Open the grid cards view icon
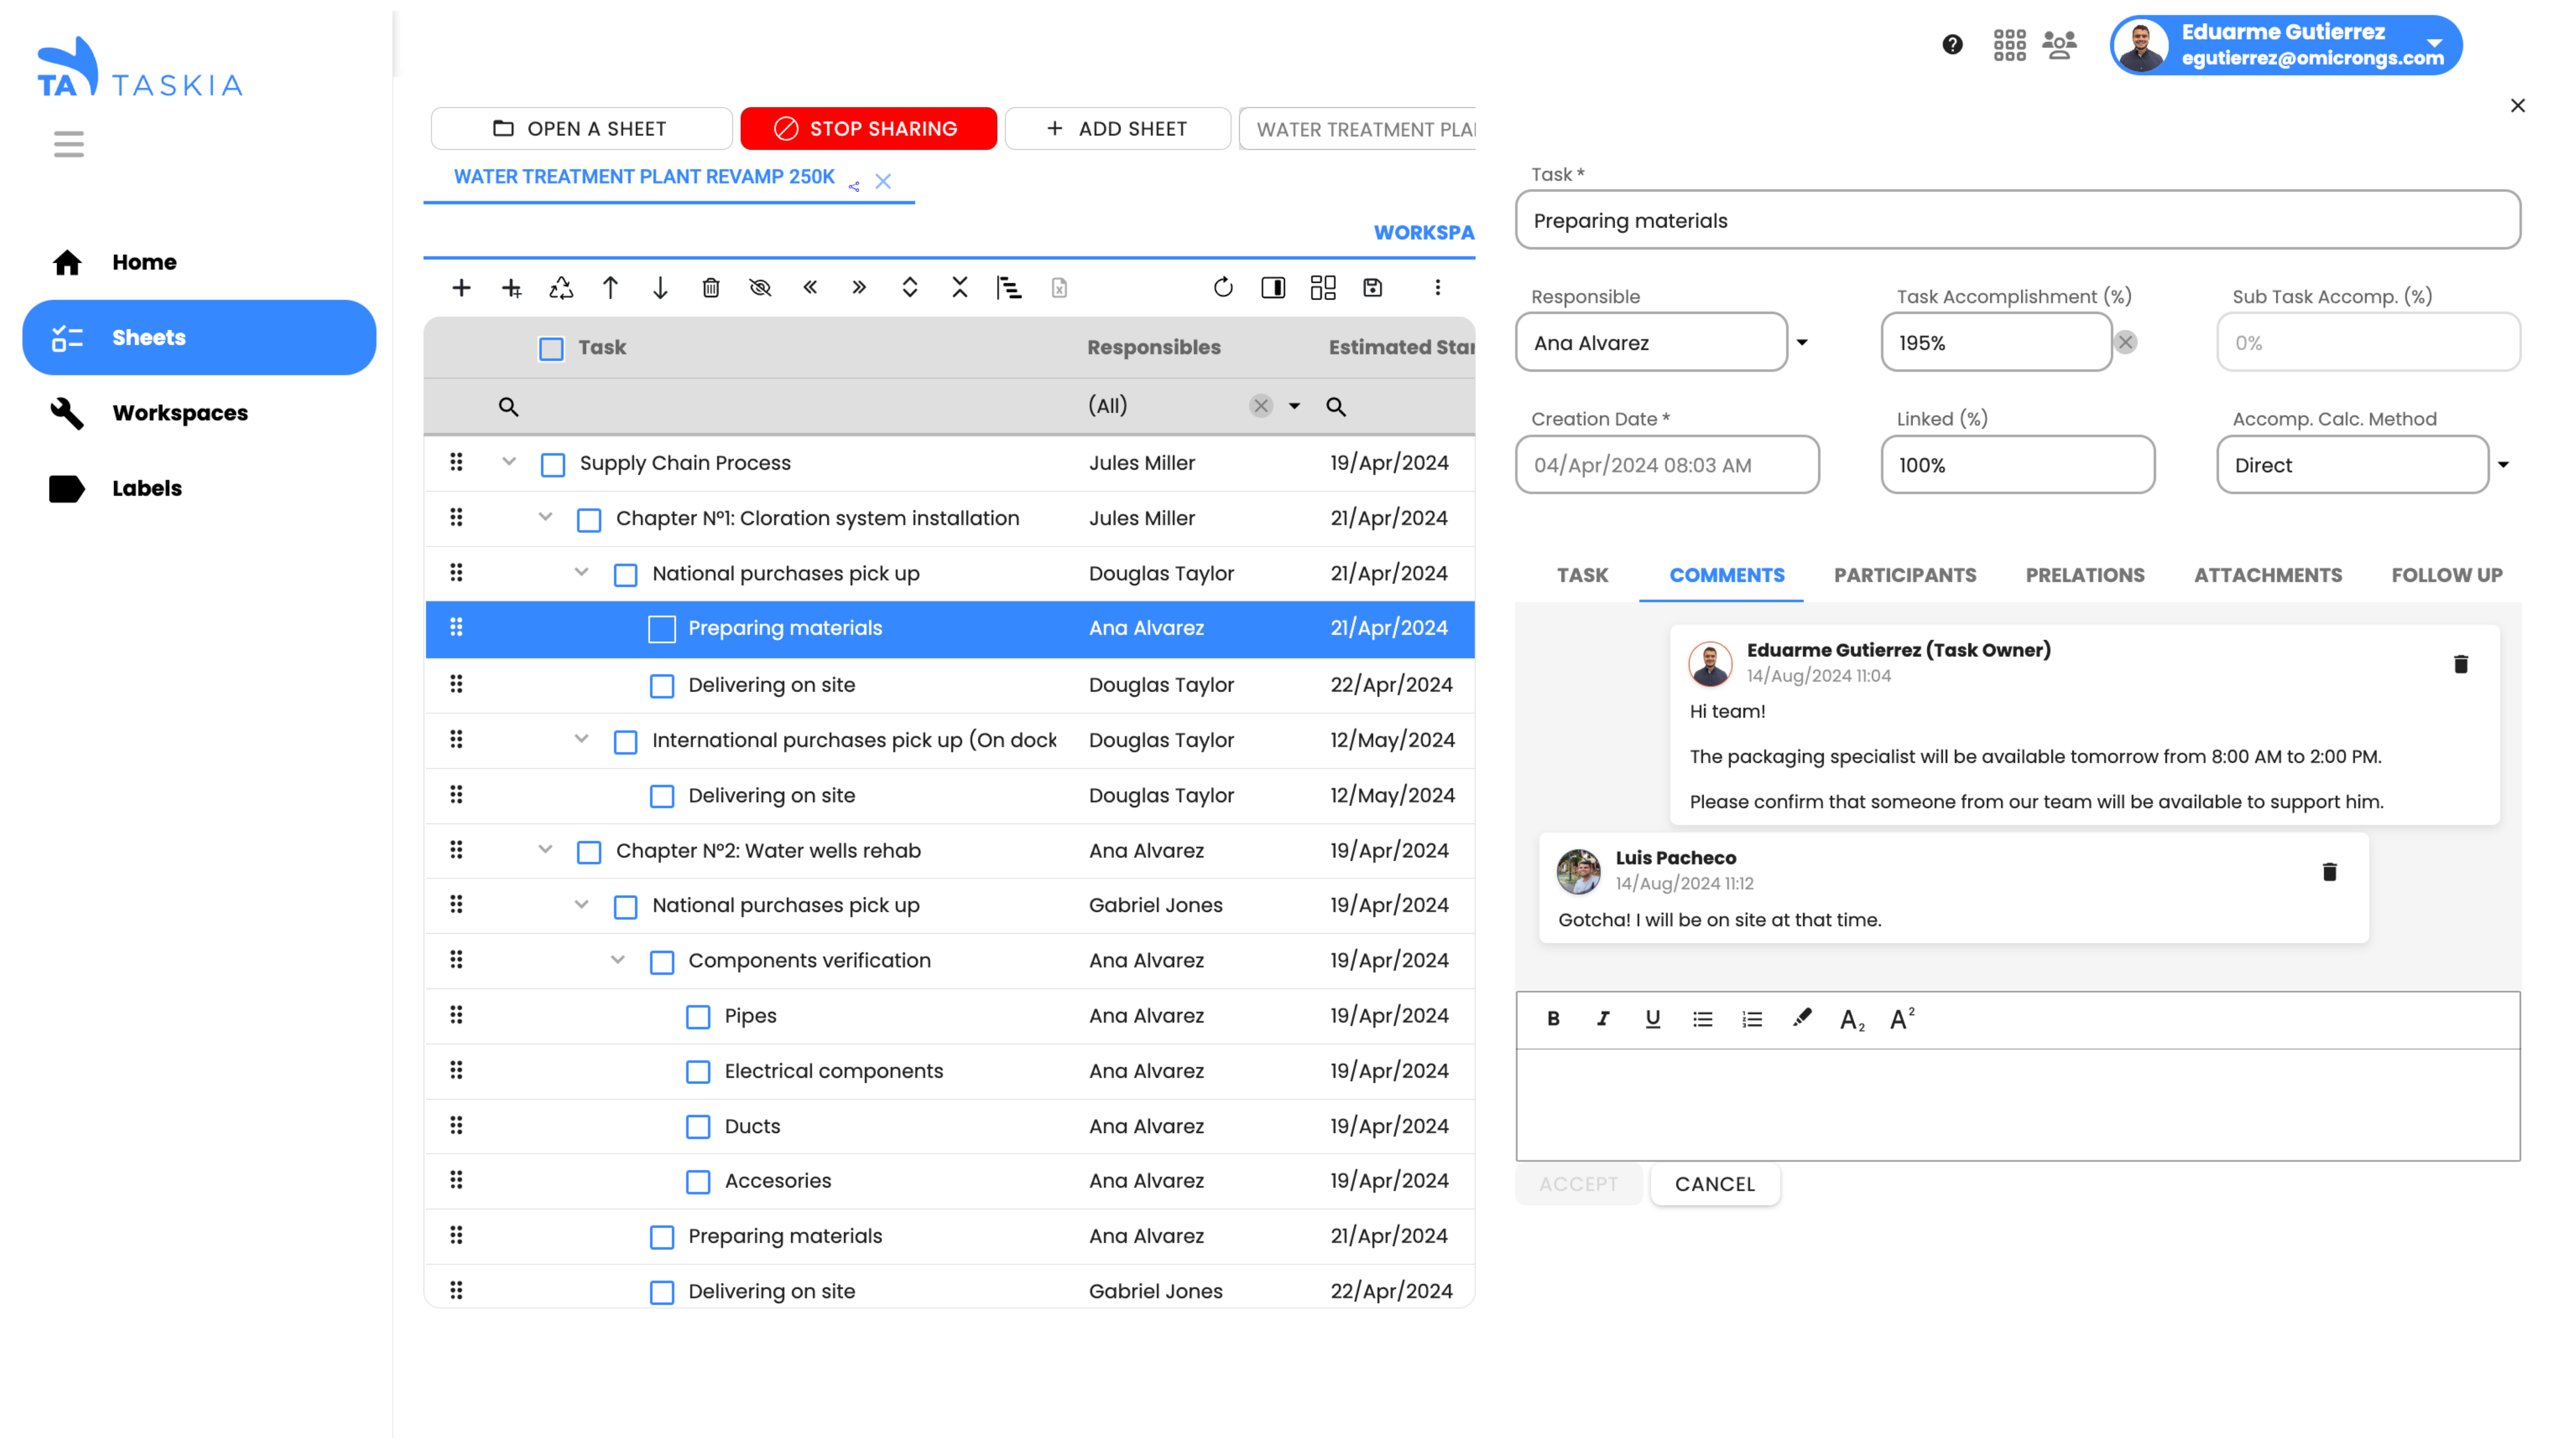 point(1323,288)
